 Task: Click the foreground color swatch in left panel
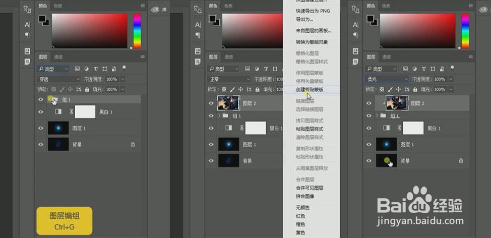click(x=42, y=19)
